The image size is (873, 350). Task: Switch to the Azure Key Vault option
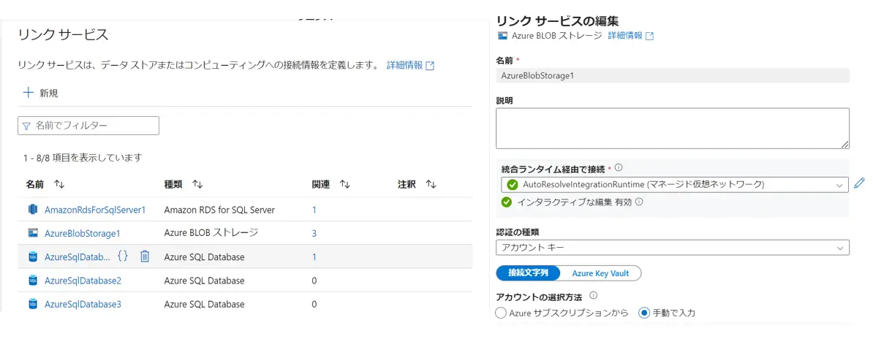coord(600,273)
